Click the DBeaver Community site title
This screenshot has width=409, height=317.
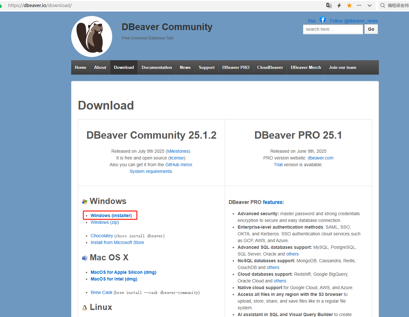coord(167,27)
